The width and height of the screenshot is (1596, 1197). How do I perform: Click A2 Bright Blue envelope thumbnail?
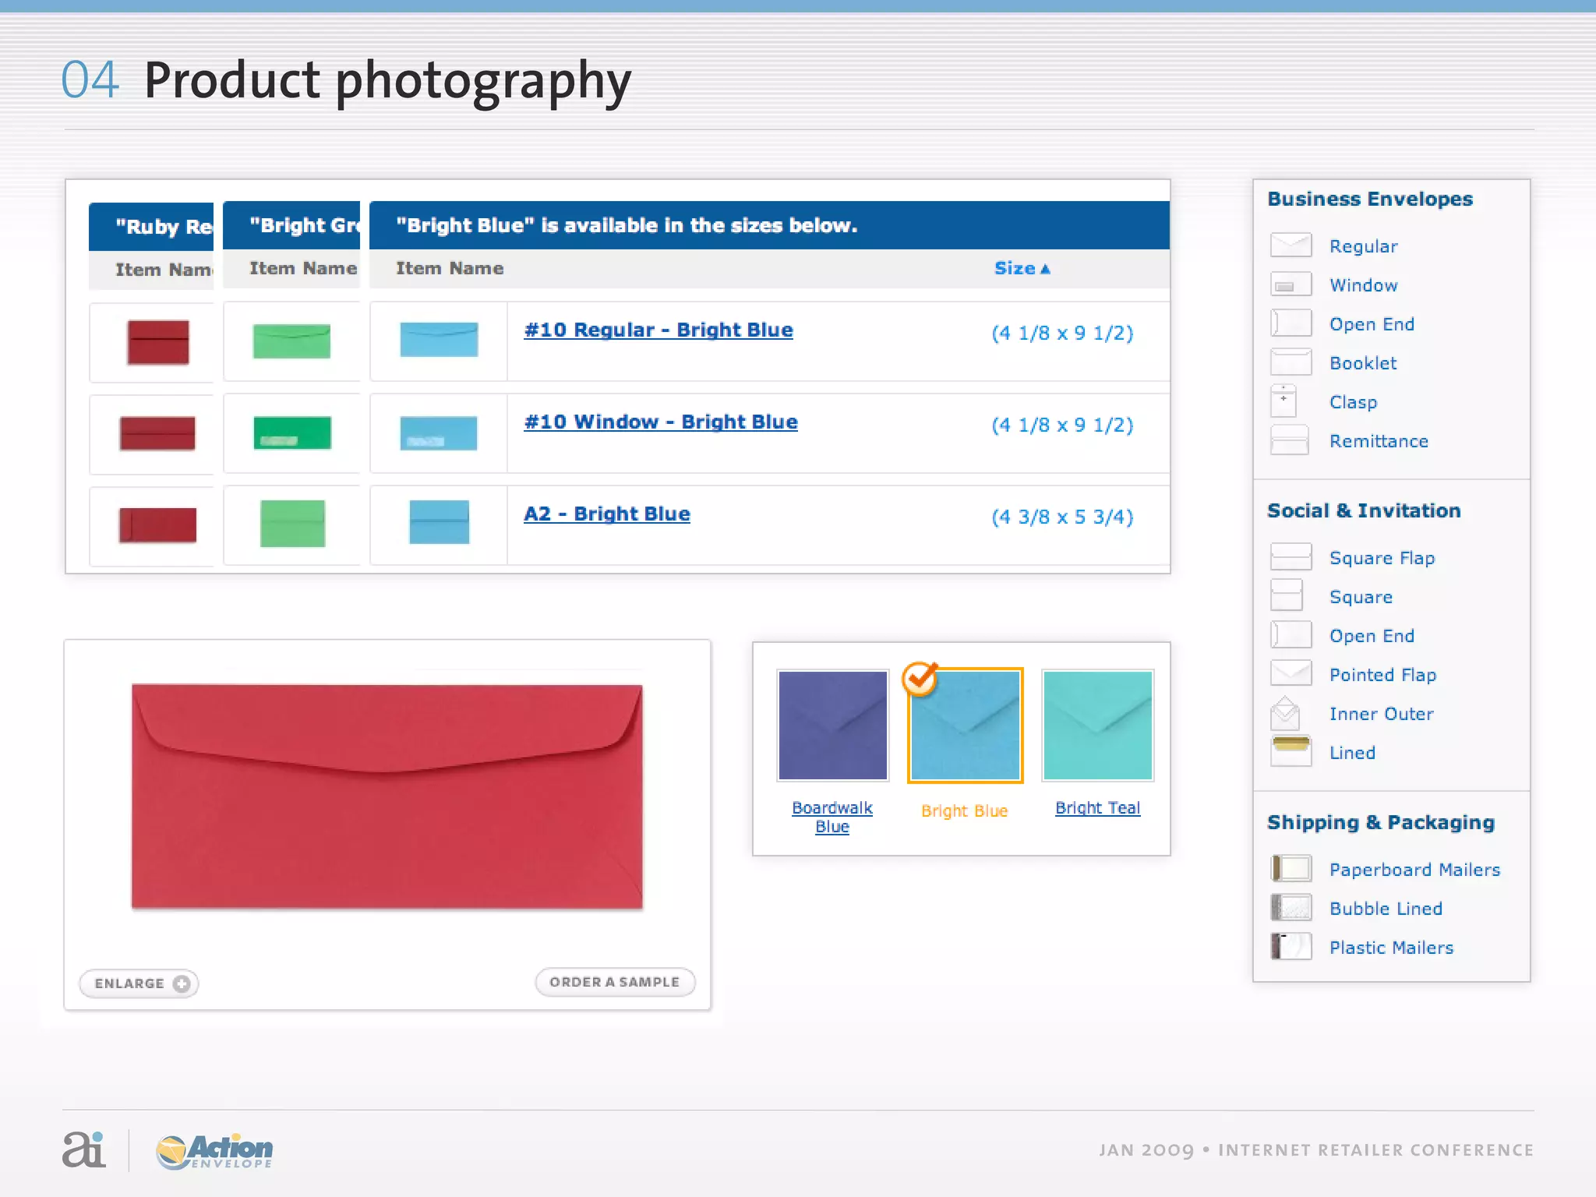point(440,522)
